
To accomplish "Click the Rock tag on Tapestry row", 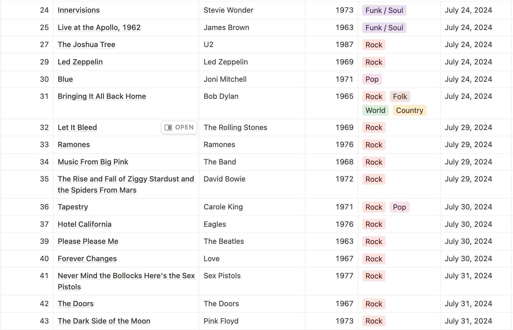I will 374,207.
